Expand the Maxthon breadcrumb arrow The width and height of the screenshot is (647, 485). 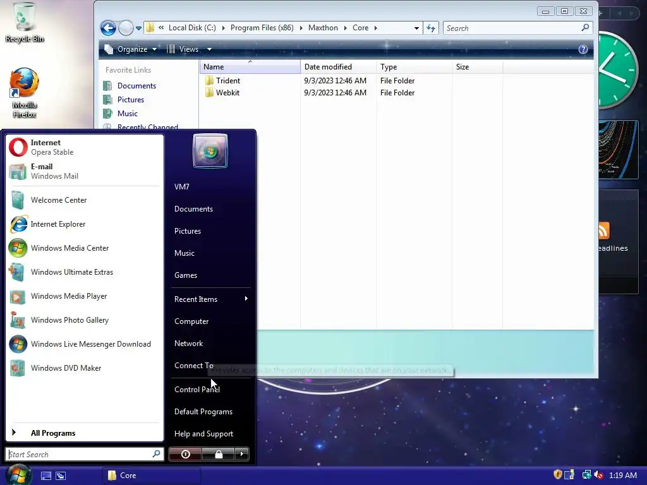point(346,28)
